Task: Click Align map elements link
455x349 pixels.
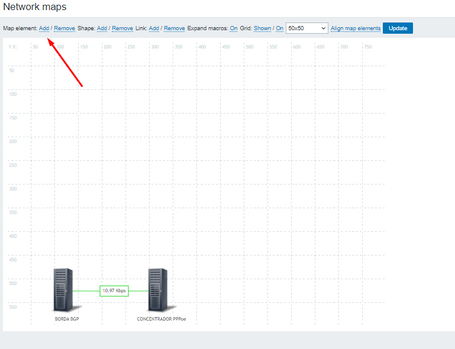Action: click(356, 28)
